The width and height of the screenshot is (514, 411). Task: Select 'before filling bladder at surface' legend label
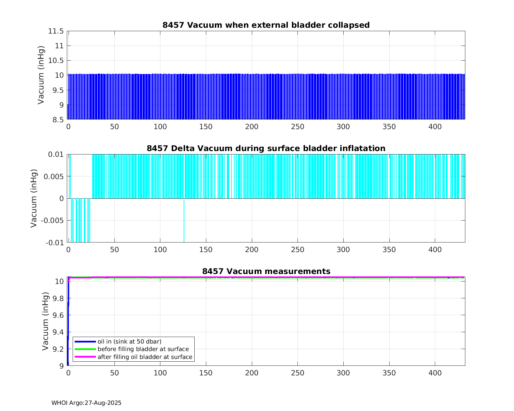pyautogui.click(x=143, y=349)
